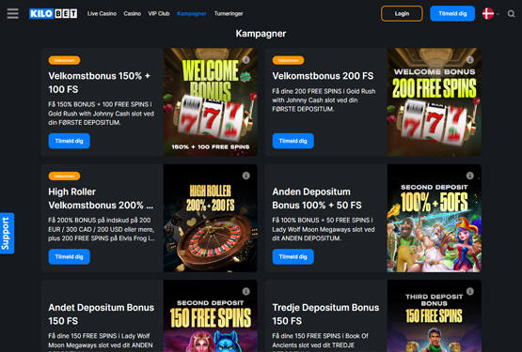This screenshot has height=352, width=522.
Task: Click Velkommen tag on High Roller card
Action: [x=64, y=176]
